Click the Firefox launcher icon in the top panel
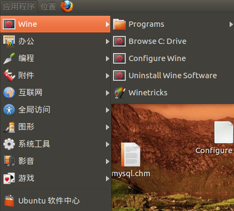 point(67,6)
